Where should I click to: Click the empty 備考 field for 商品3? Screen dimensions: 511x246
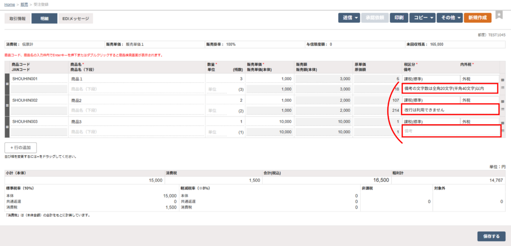(449, 131)
